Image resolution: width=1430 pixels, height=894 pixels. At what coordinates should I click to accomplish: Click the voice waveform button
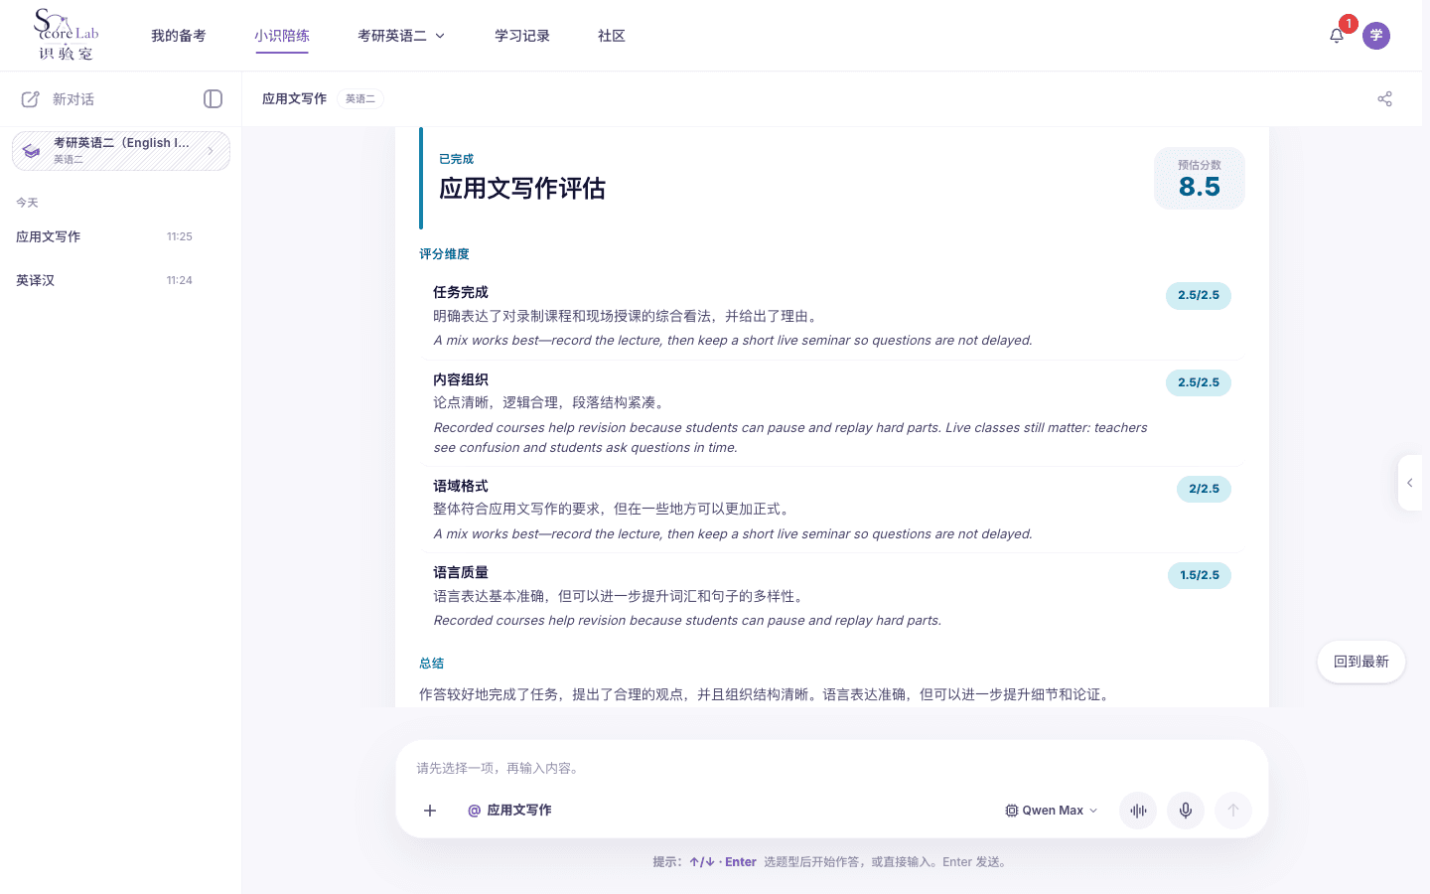click(1138, 811)
